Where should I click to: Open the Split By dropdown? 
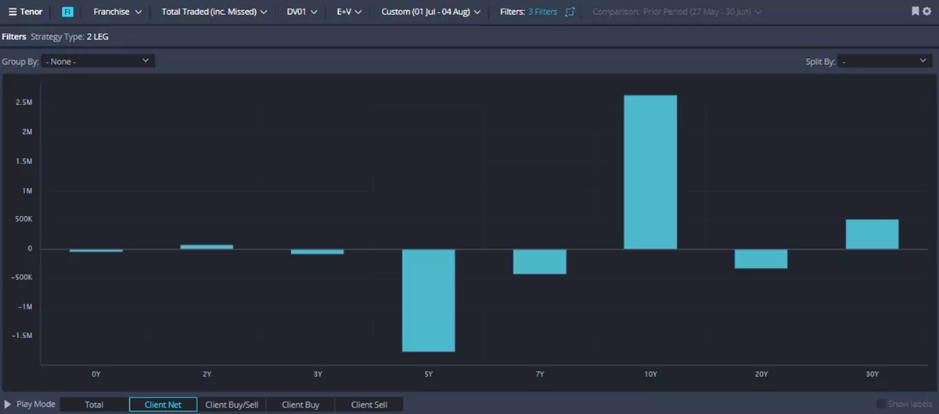pos(885,61)
